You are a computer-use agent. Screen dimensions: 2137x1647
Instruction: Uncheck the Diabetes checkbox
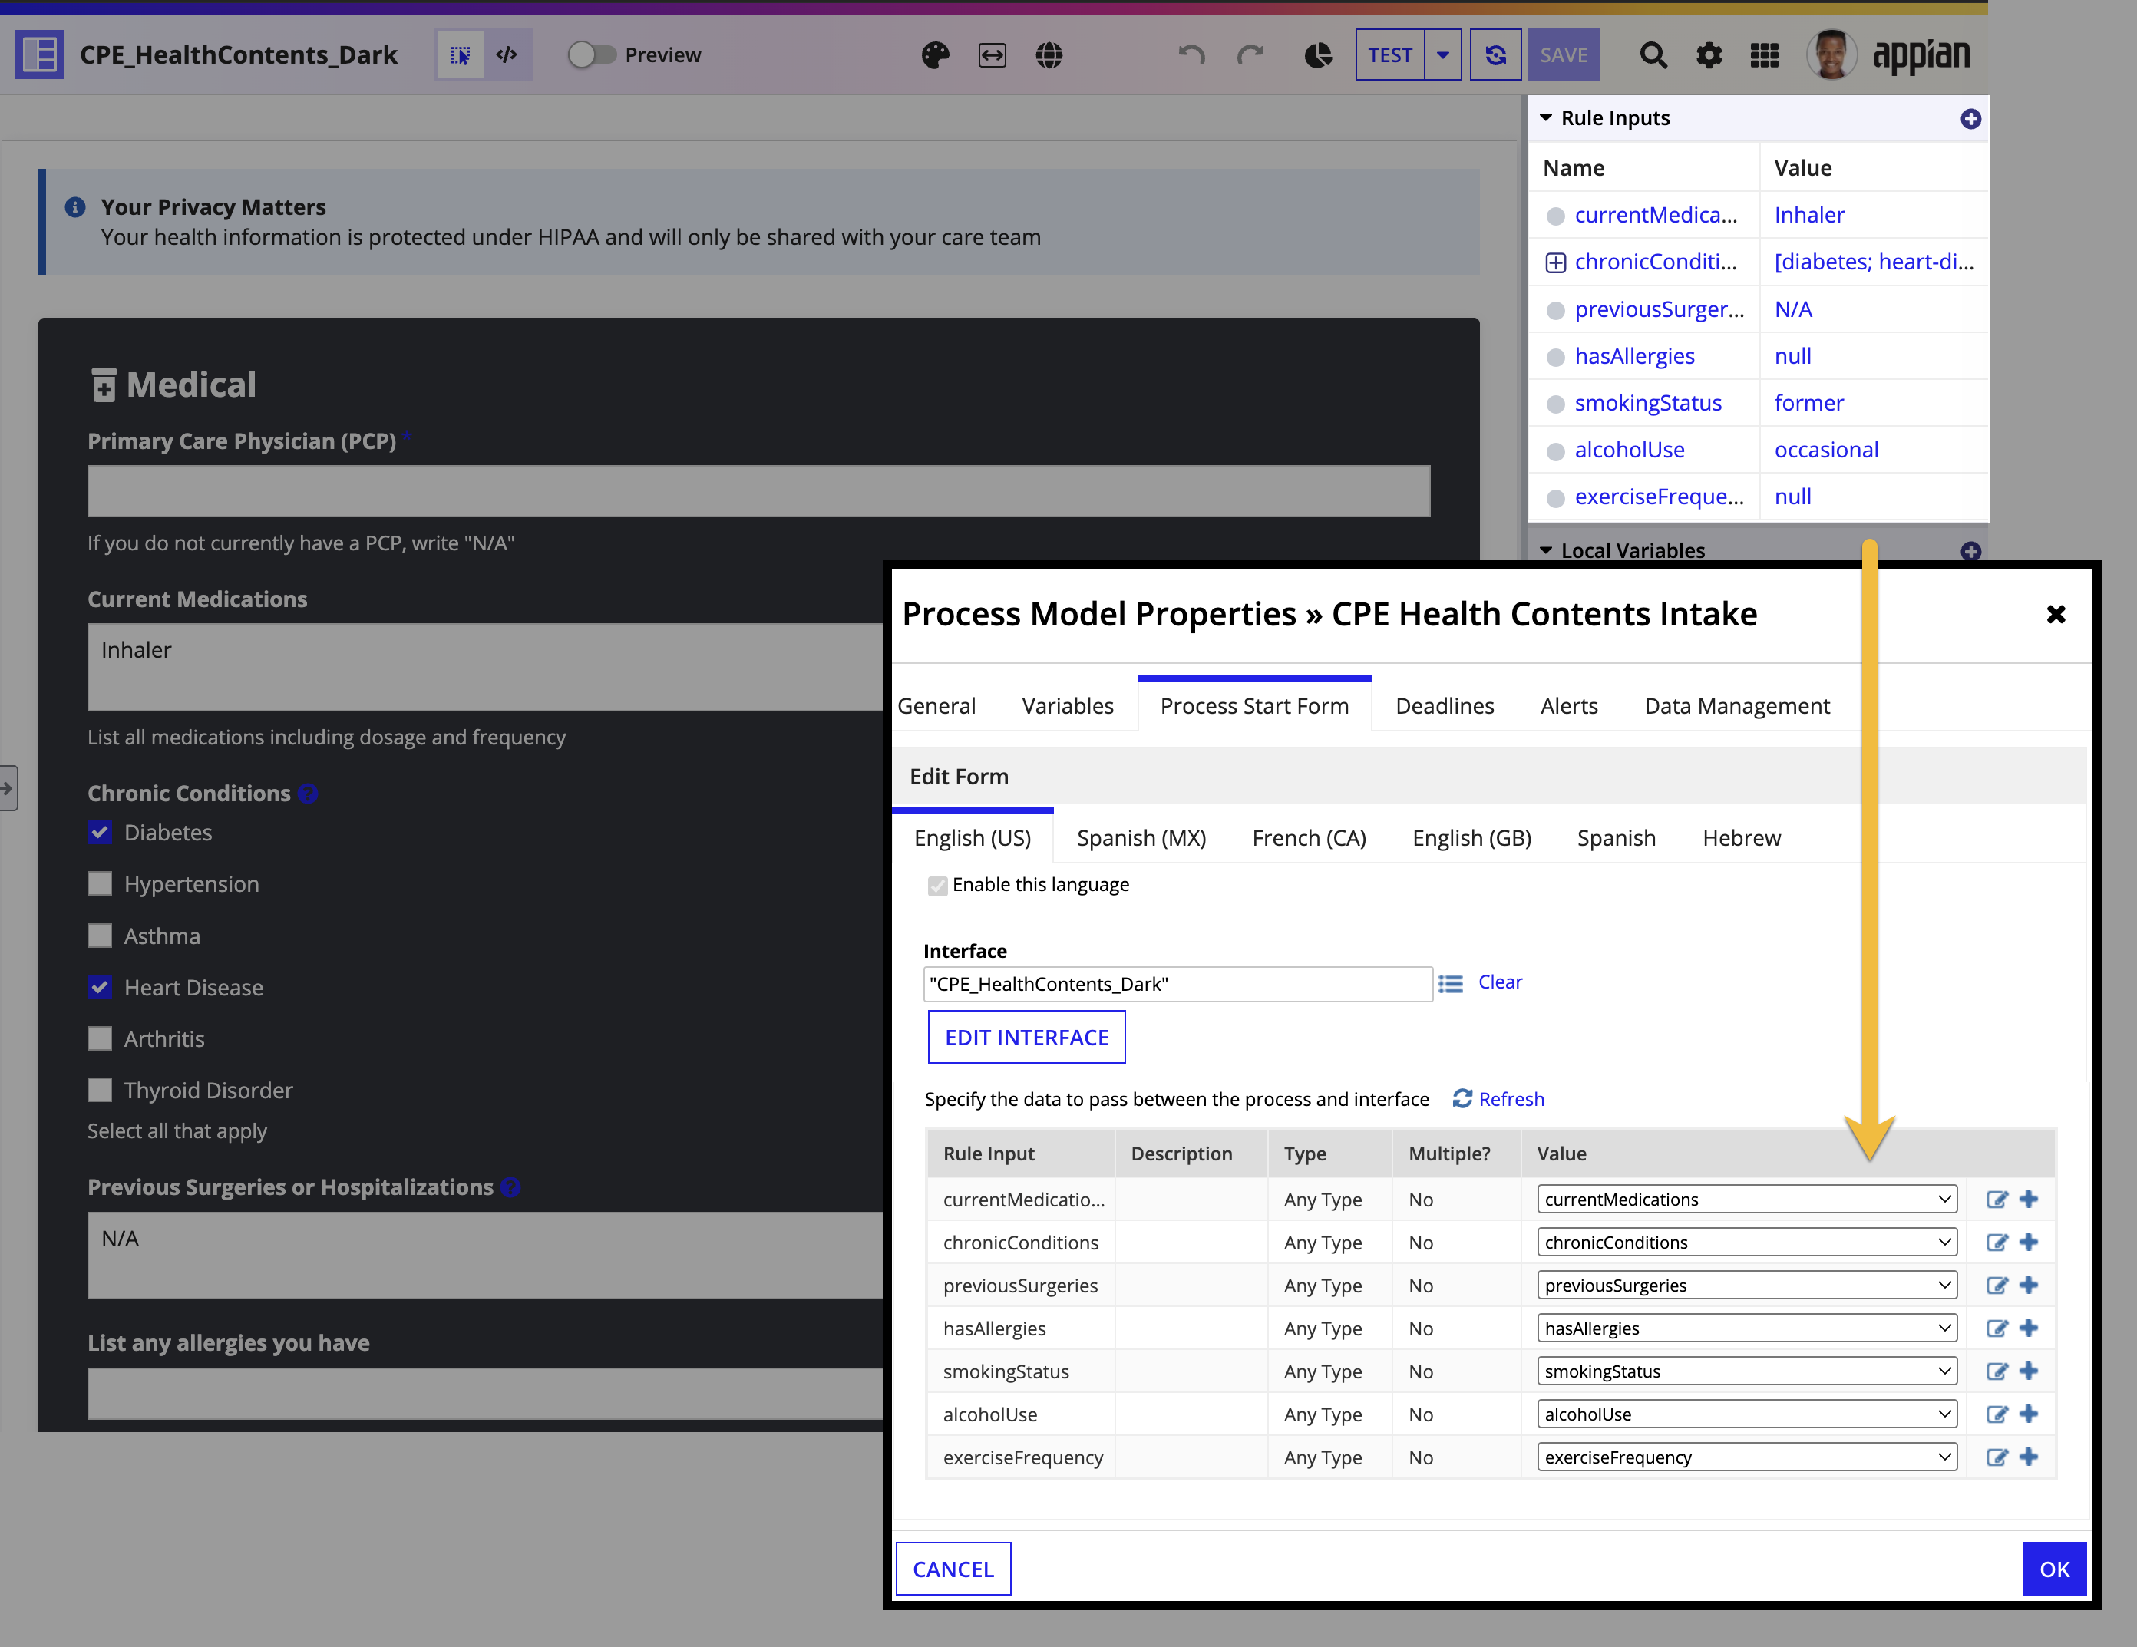coord(100,833)
